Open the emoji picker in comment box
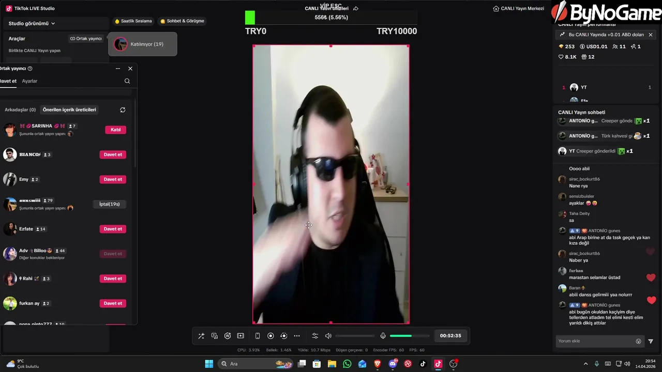The width and height of the screenshot is (662, 372). click(638, 341)
